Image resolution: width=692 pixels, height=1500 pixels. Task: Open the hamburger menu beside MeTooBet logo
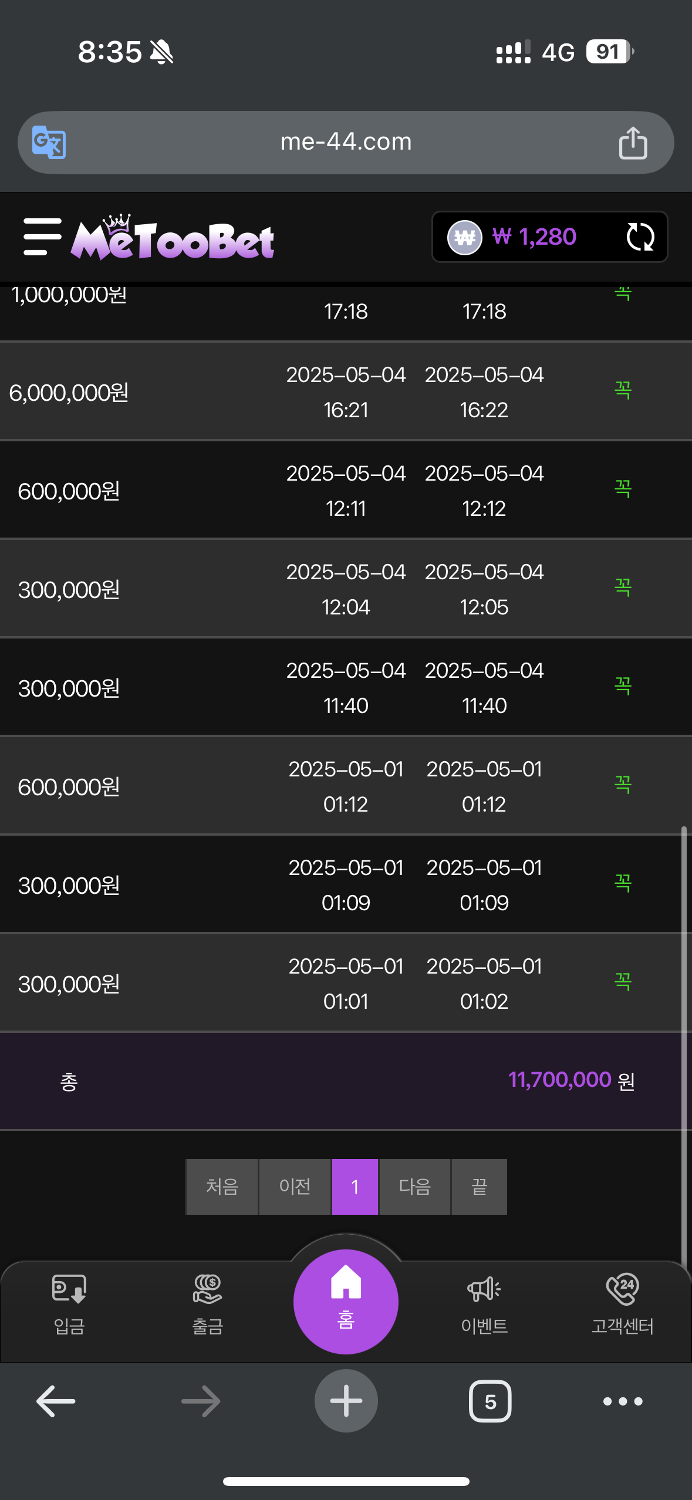pos(42,237)
